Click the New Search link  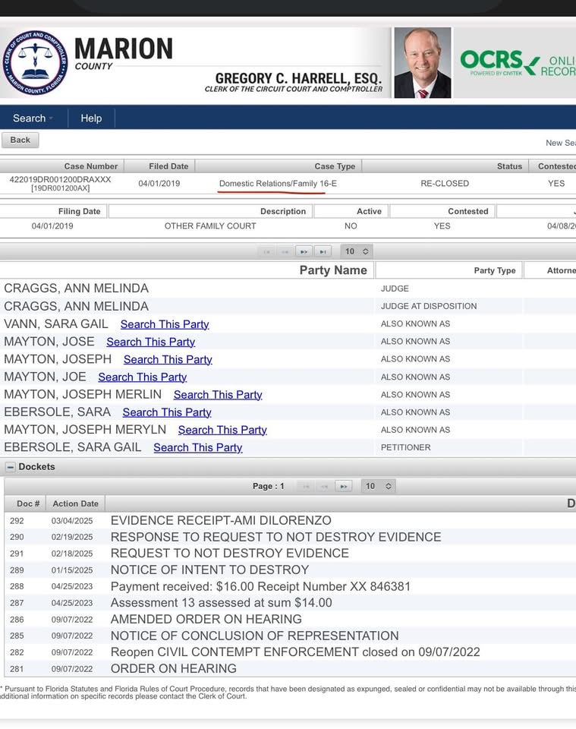561,143
